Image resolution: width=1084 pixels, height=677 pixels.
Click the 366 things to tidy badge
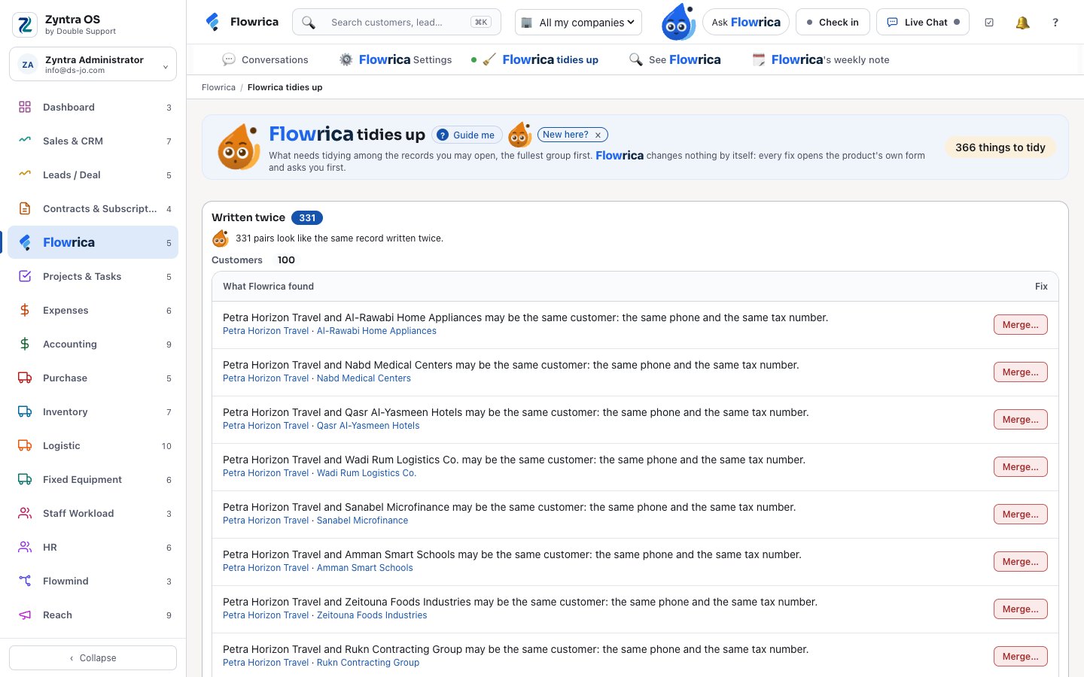[x=1000, y=147]
